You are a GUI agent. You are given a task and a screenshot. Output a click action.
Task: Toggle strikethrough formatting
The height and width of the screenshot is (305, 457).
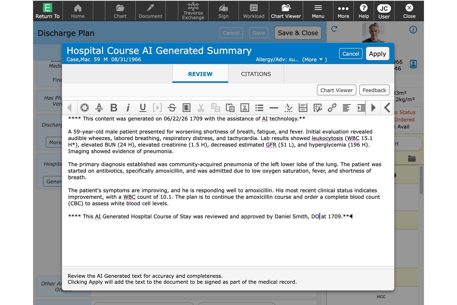click(172, 108)
